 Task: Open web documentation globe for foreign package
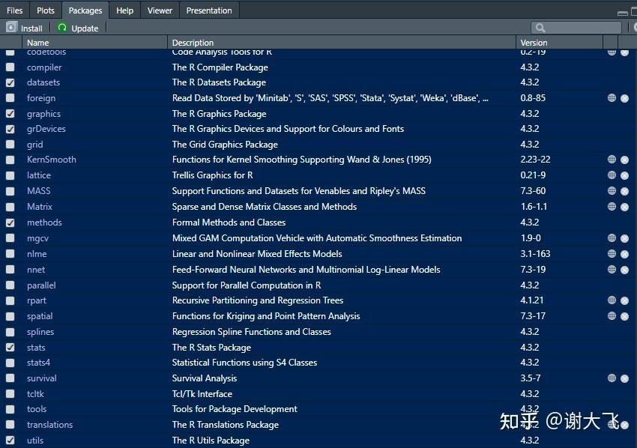(x=612, y=98)
